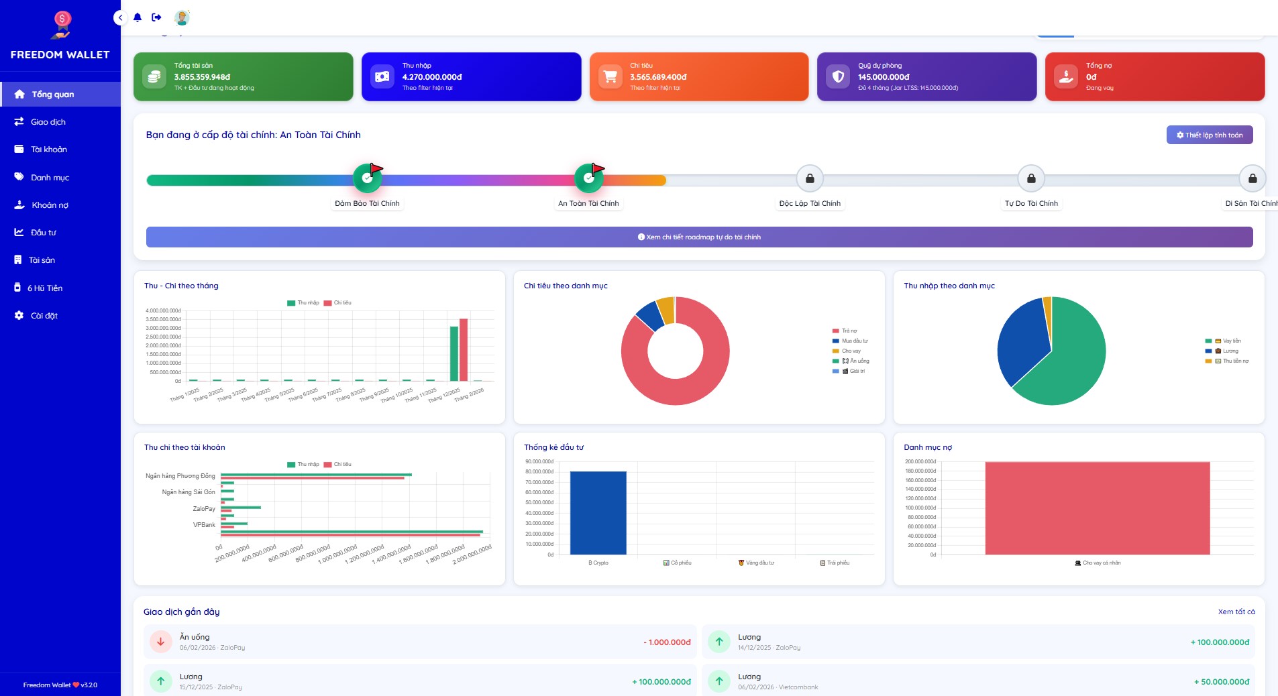Collapse the sidebar using the chevron arrow

121,17
